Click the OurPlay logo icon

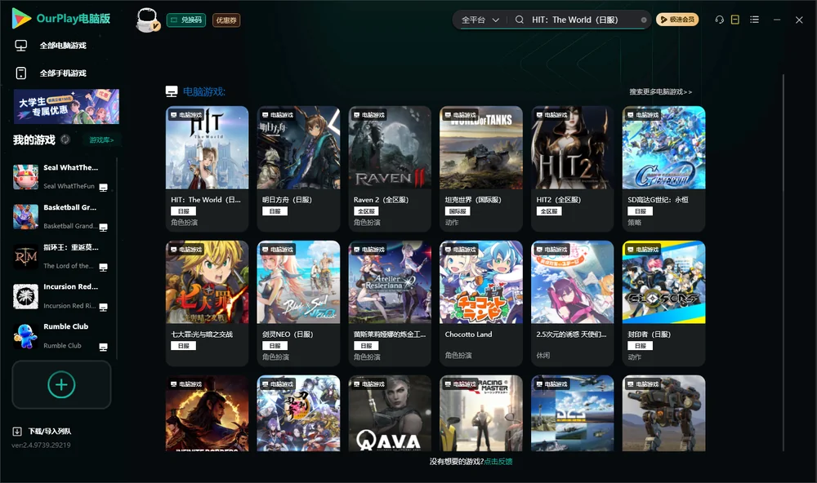pyautogui.click(x=21, y=18)
